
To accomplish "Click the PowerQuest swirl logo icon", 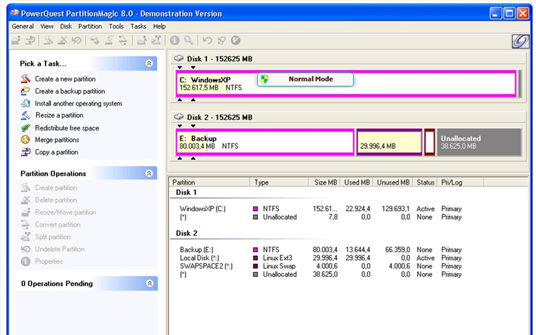I will click(521, 42).
